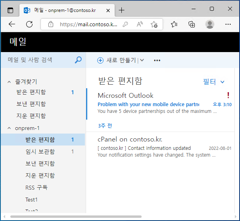Open more commands ellipsis in toolbar
This screenshot has height=221, width=240.
[x=157, y=60]
